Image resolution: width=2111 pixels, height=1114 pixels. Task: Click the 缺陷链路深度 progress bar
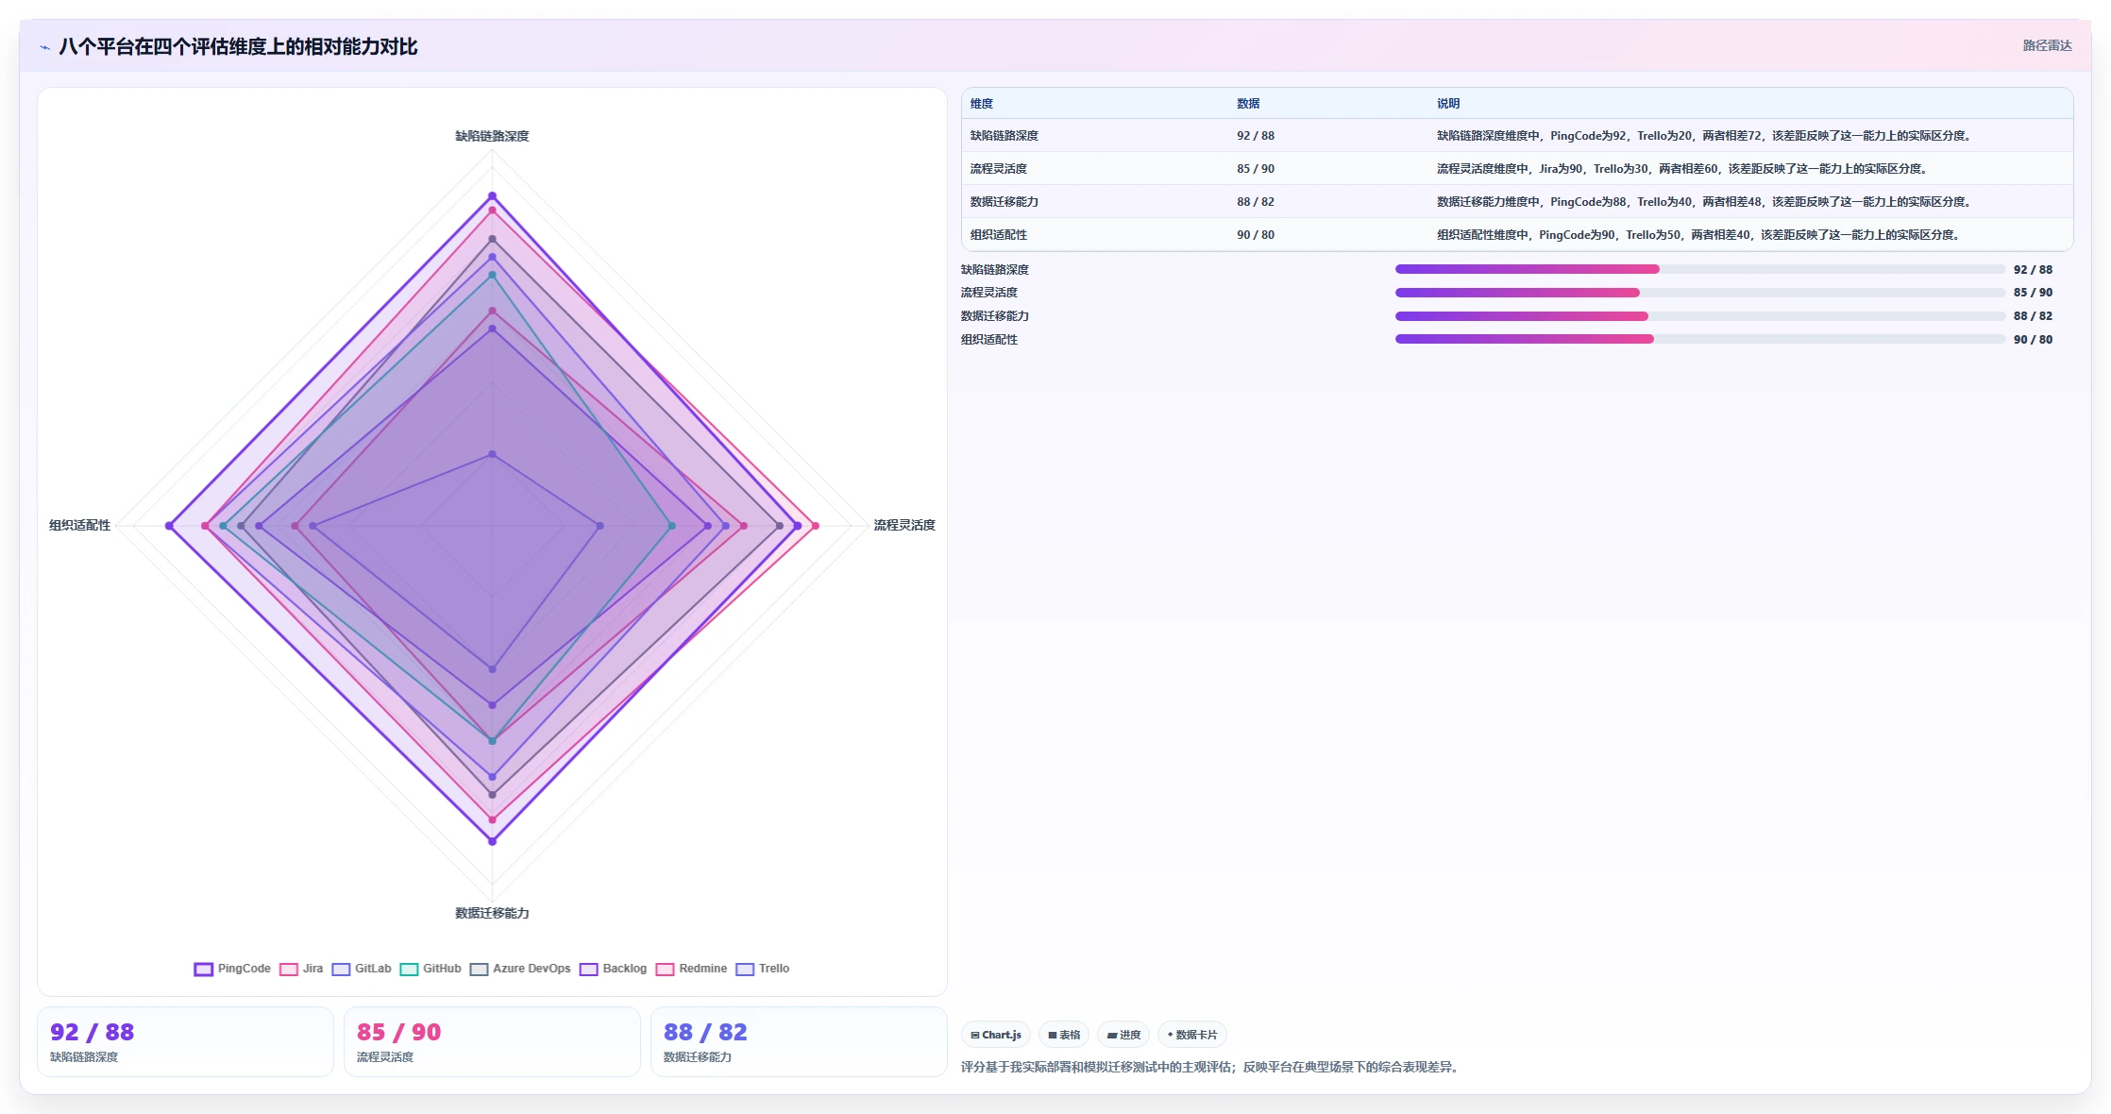point(1699,269)
